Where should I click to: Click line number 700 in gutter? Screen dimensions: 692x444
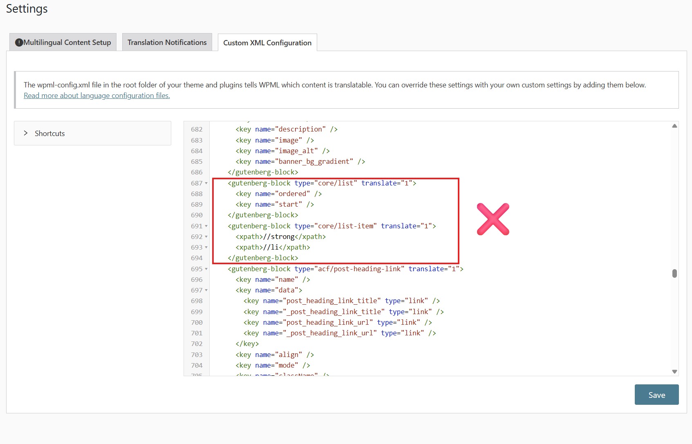point(197,322)
